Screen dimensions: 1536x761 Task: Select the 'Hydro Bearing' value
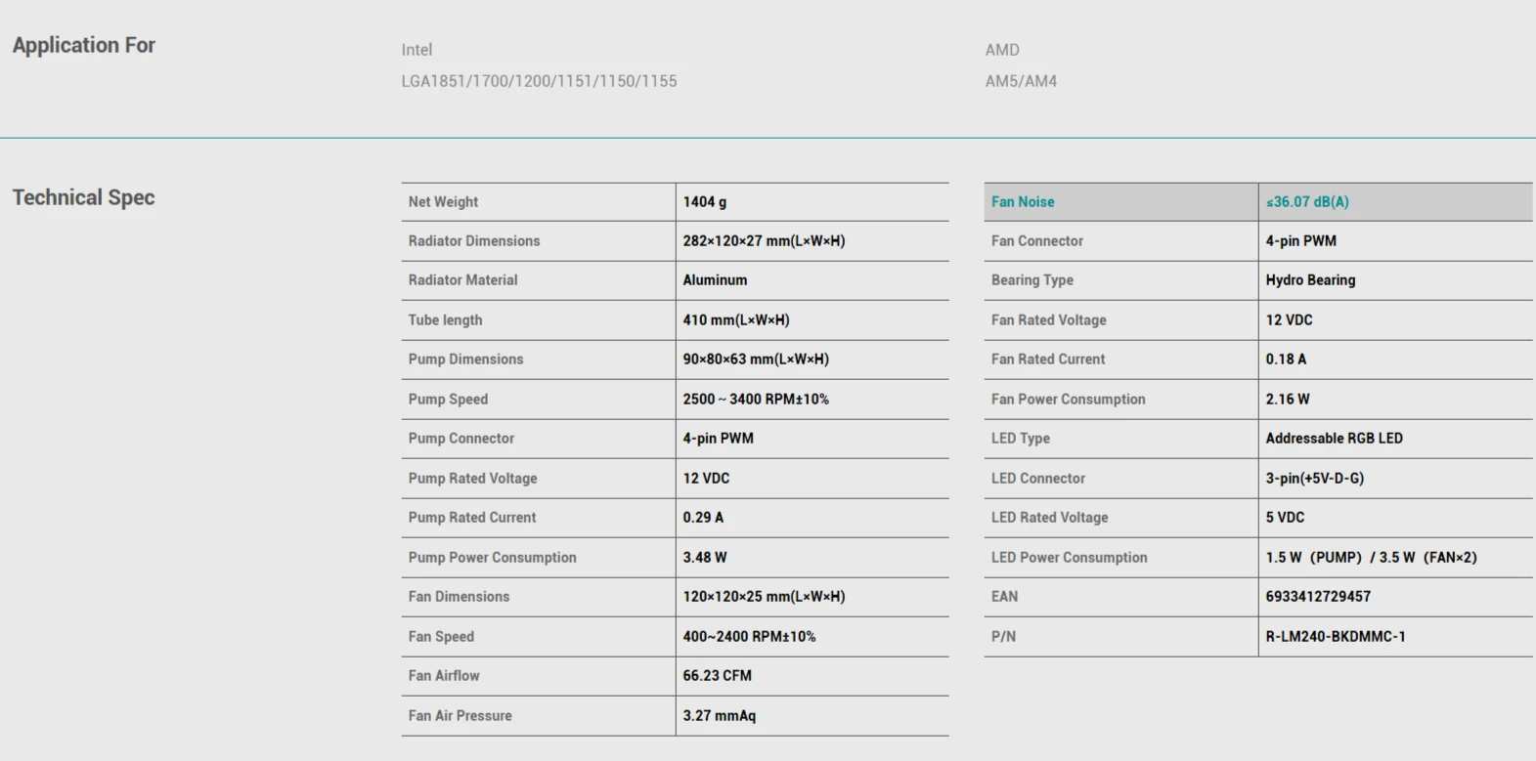point(1310,280)
